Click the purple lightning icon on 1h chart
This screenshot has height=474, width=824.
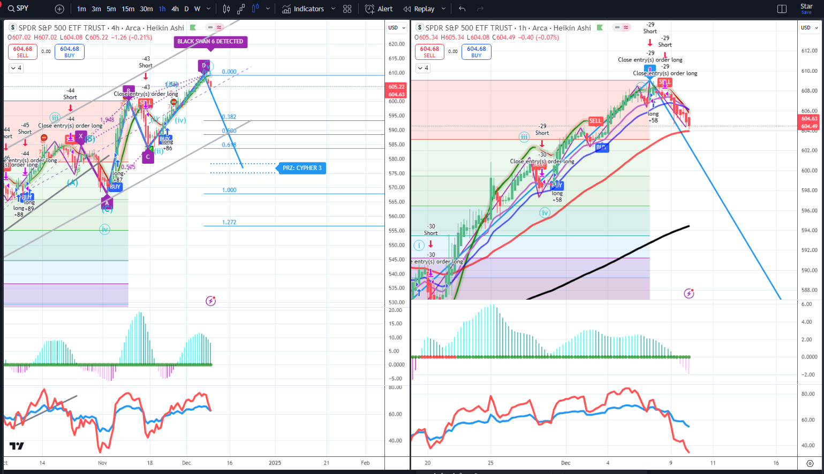coord(689,293)
